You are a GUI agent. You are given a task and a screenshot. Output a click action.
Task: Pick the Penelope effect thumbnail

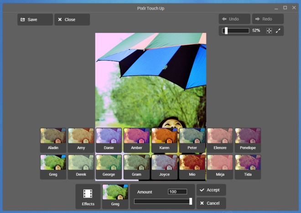248,140
